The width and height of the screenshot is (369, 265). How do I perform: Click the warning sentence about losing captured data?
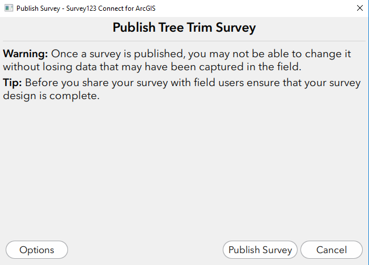[x=177, y=60]
